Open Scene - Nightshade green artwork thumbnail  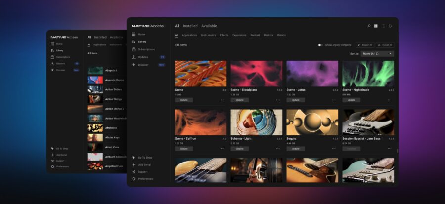click(368, 74)
